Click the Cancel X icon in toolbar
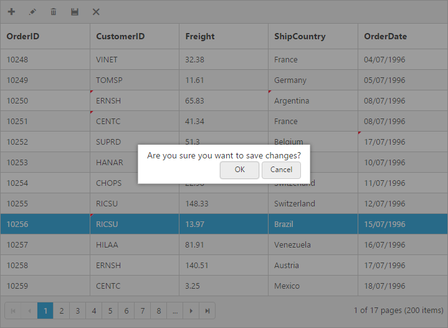The image size is (448, 328). coord(96,12)
